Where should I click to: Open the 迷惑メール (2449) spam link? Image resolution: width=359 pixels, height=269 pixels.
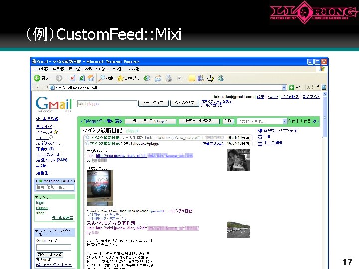(52, 160)
